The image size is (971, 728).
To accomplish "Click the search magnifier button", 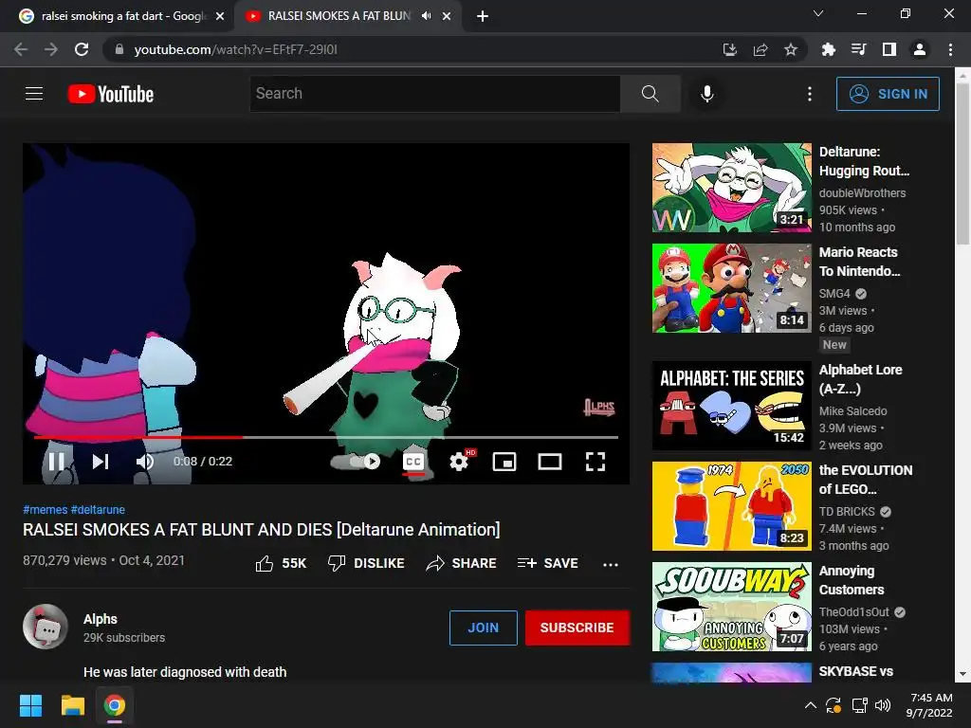I will tap(650, 94).
